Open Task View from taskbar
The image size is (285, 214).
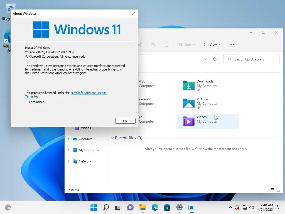click(118, 207)
